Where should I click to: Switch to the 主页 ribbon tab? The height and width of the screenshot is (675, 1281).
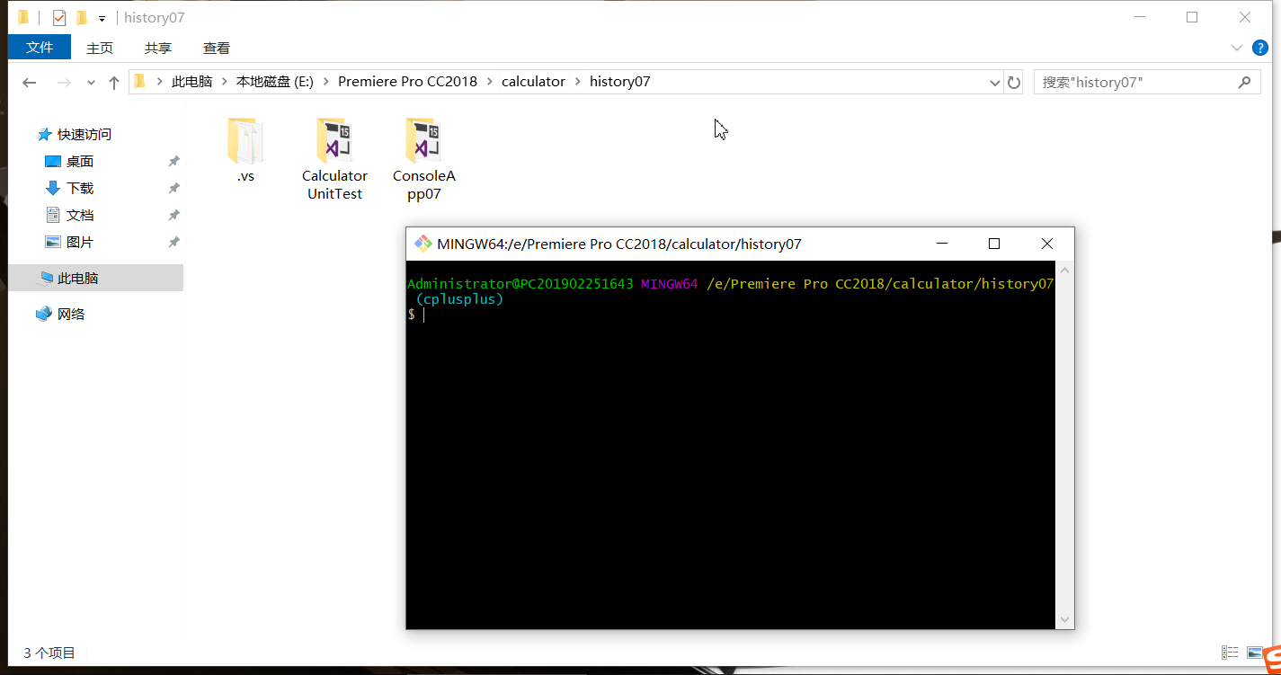[100, 48]
